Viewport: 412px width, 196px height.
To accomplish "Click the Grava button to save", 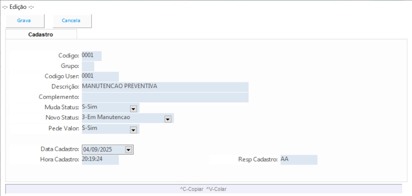I will click(24, 21).
